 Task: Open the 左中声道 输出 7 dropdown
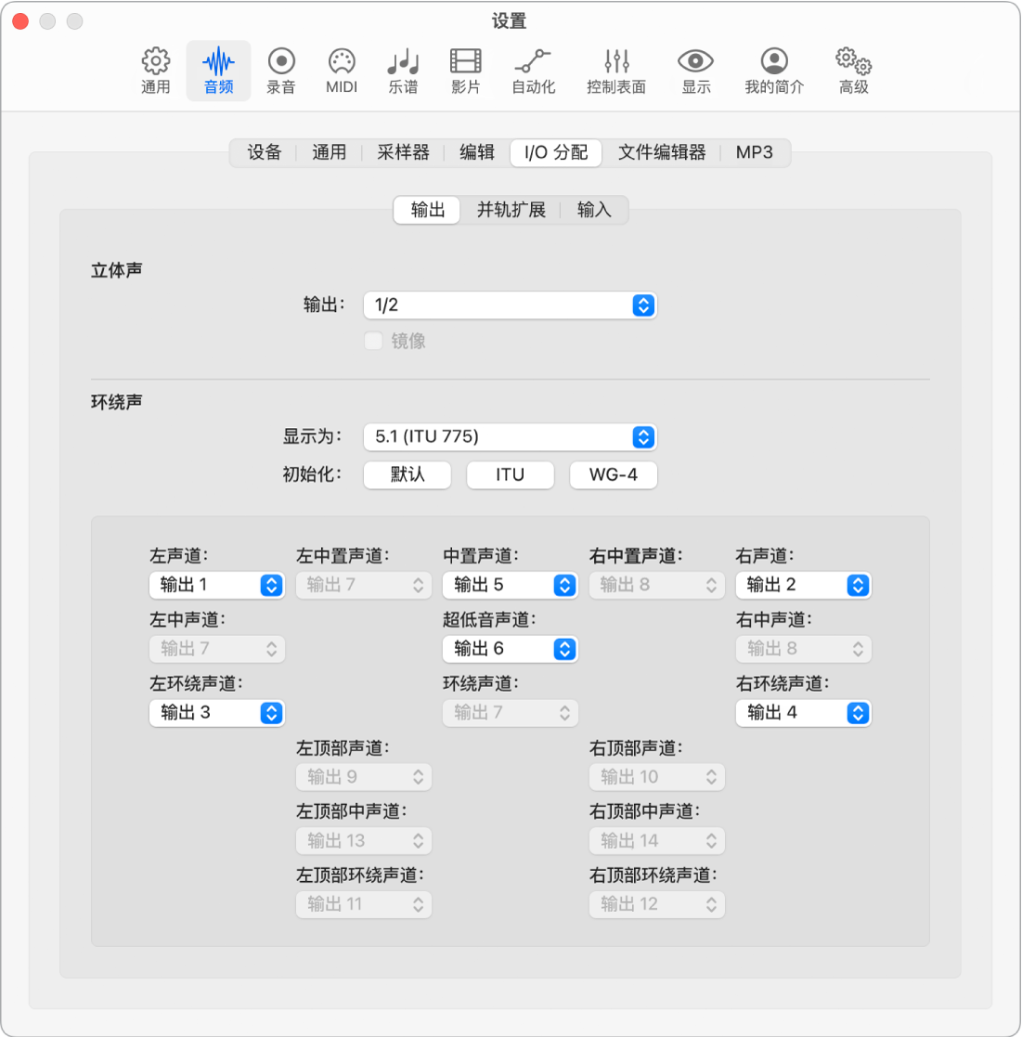(217, 649)
